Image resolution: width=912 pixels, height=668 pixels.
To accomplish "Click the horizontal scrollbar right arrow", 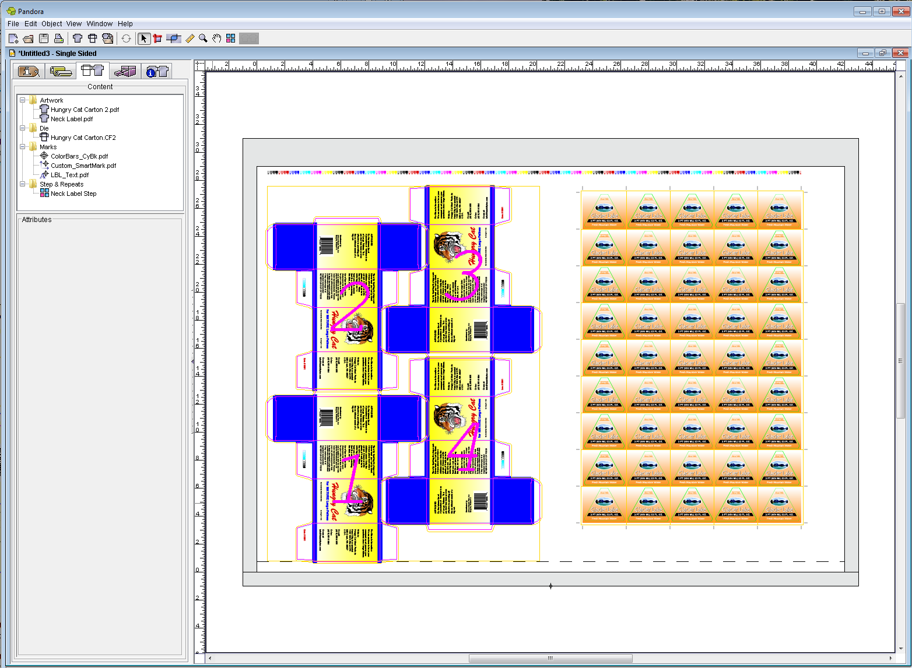I will click(890, 658).
